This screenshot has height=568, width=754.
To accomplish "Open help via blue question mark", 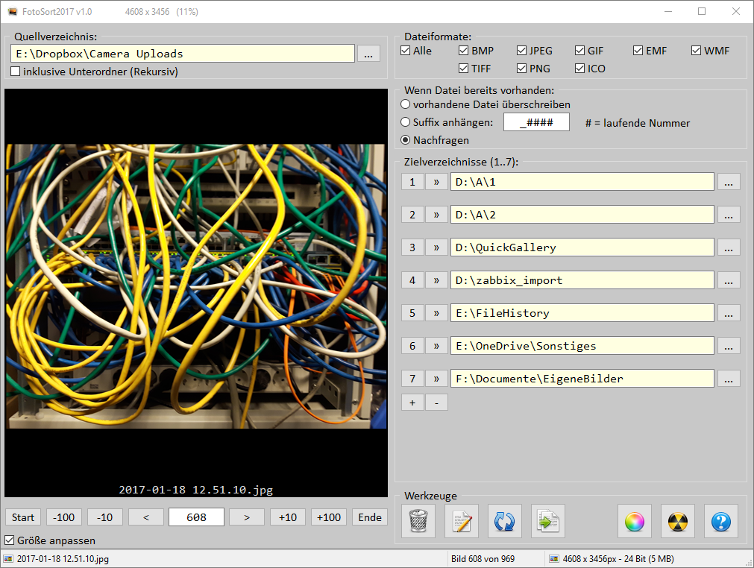I will tap(721, 521).
